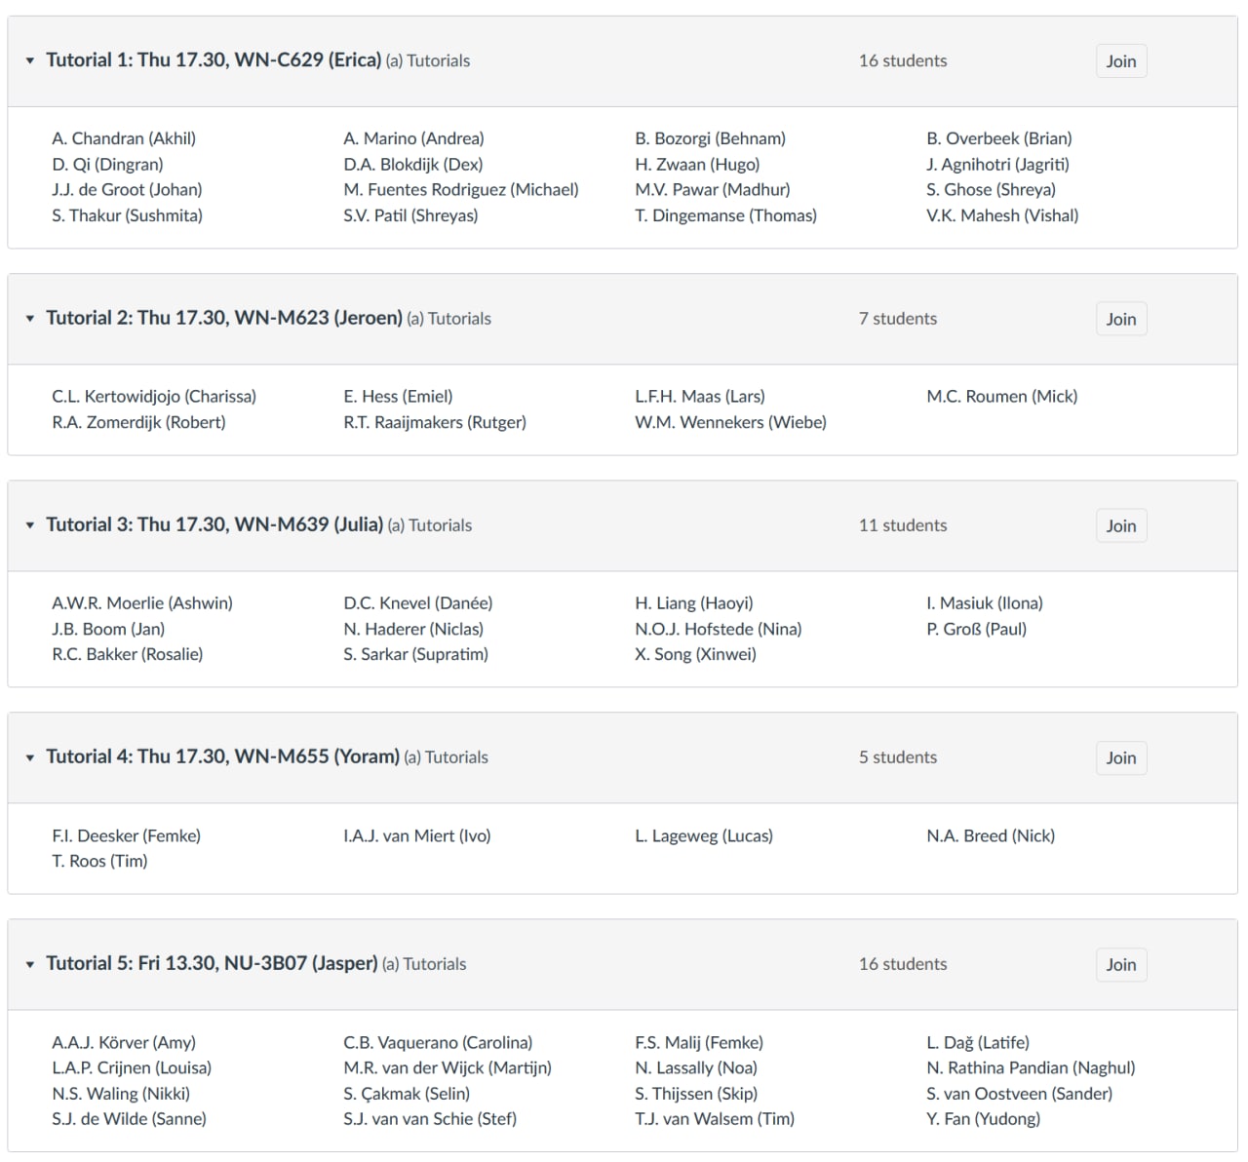Select student N.O.J. Hofstede (Nina)

point(718,629)
